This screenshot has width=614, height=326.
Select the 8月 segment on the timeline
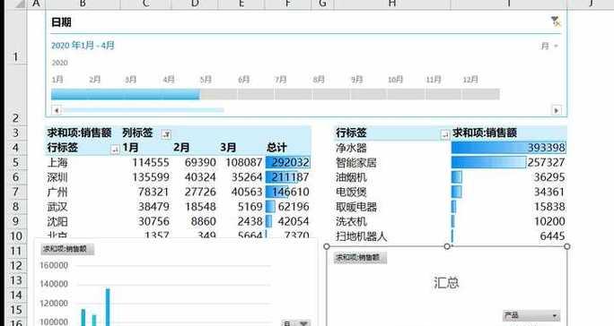pyautogui.click(x=331, y=94)
